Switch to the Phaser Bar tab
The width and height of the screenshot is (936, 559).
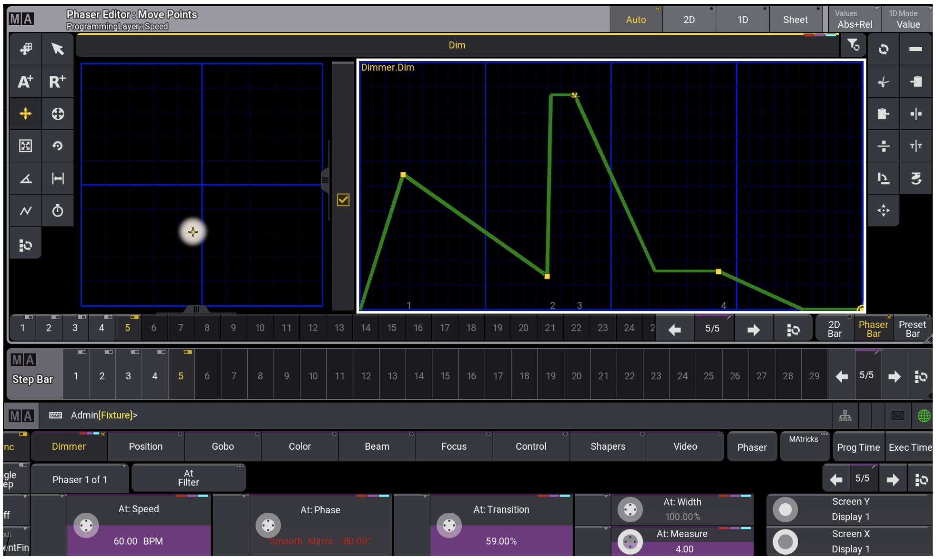(x=873, y=328)
